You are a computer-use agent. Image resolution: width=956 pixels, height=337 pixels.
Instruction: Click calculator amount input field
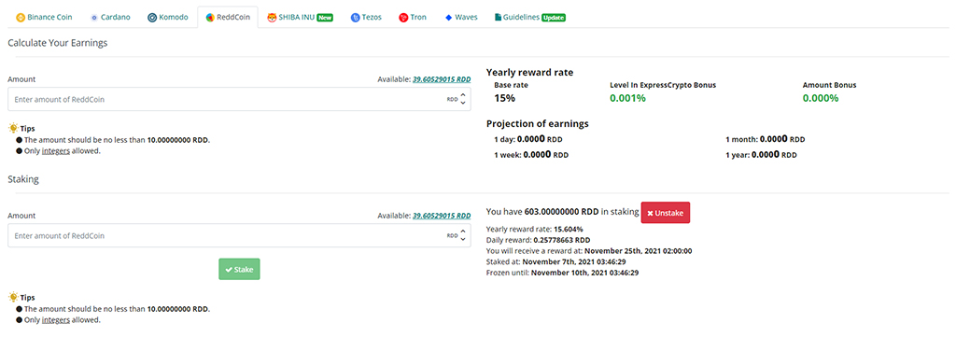coord(239,99)
